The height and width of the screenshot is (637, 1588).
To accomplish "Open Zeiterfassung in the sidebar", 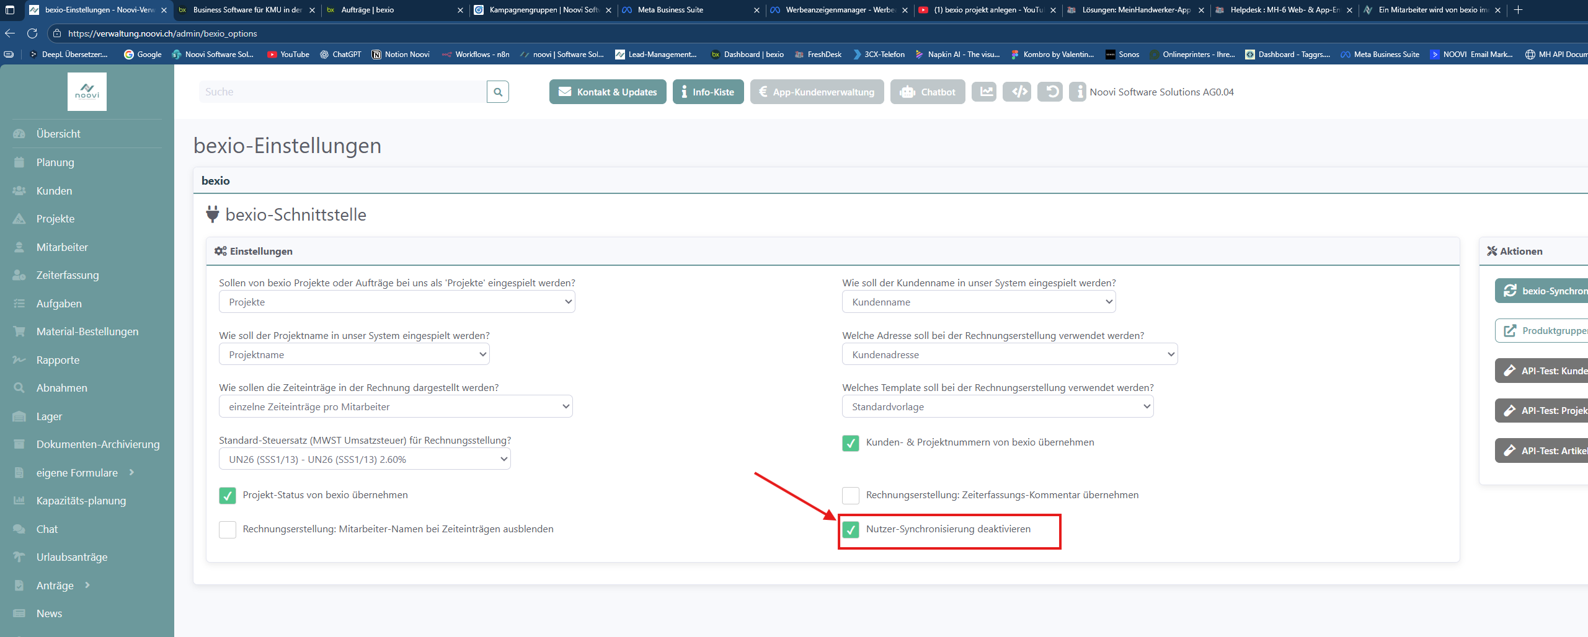I will pyautogui.click(x=68, y=275).
